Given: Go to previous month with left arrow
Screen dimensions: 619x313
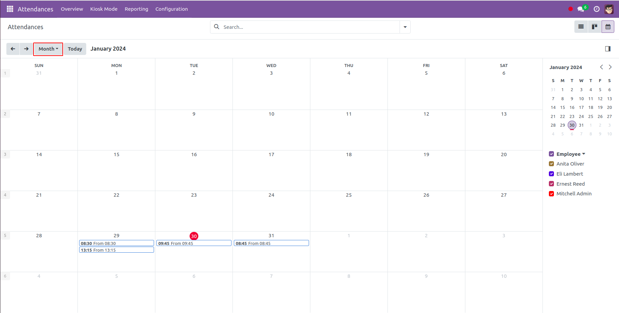Looking at the screenshot, I should 13,49.
